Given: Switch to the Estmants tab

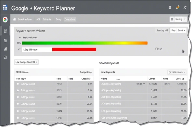Looking at the screenshot, I should (x=47, y=19).
